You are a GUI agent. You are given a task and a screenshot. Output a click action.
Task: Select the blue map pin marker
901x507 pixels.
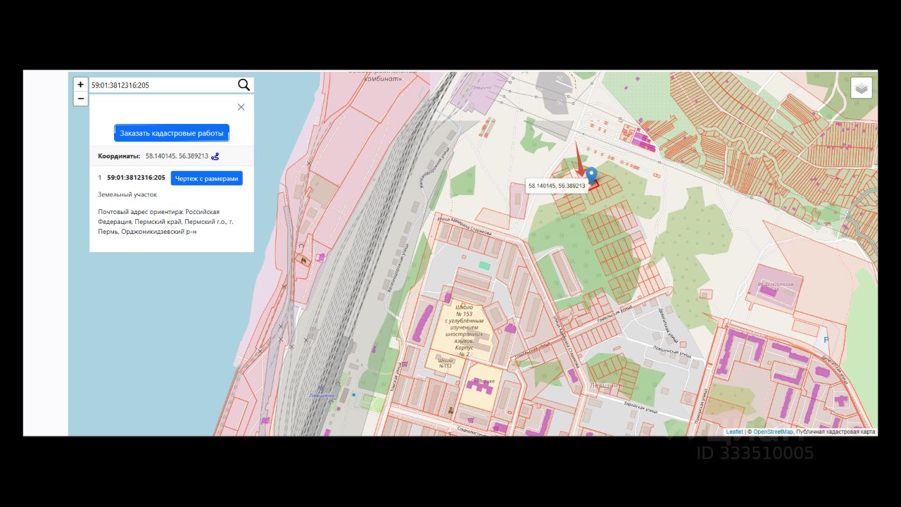[x=591, y=175]
